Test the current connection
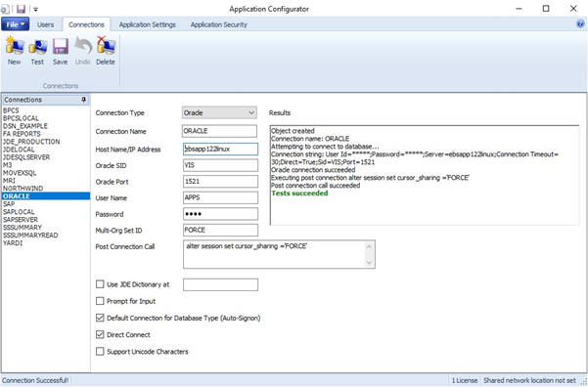The height and width of the screenshot is (387, 588). [x=37, y=51]
